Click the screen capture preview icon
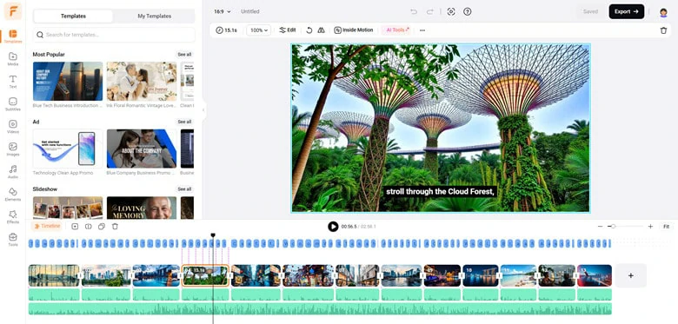The image size is (678, 324). click(451, 11)
